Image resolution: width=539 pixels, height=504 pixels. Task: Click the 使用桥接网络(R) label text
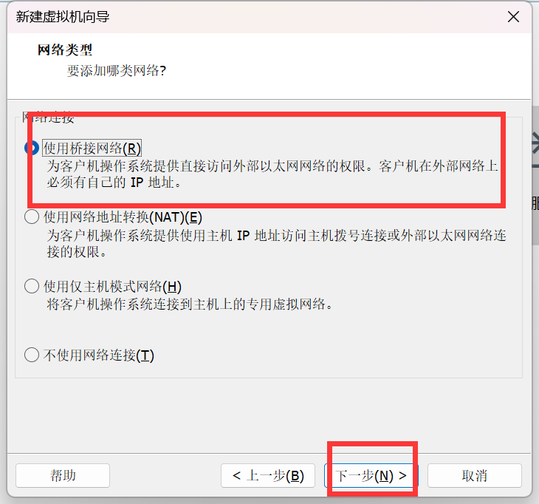(x=92, y=149)
